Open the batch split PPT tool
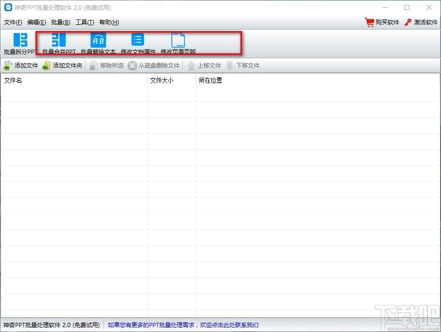Image resolution: width=441 pixels, height=332 pixels. [x=20, y=43]
